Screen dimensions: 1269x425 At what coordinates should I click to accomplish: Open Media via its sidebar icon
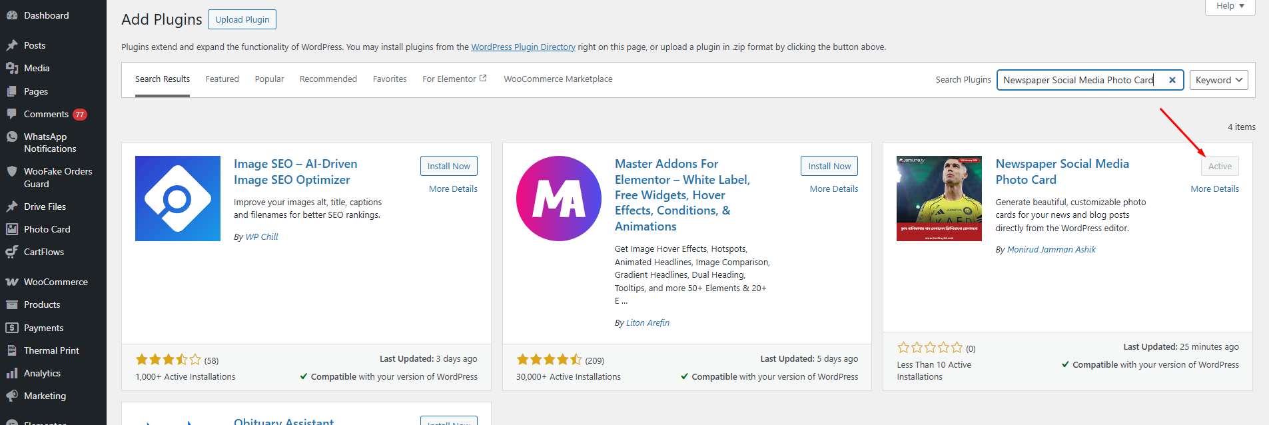[x=12, y=68]
